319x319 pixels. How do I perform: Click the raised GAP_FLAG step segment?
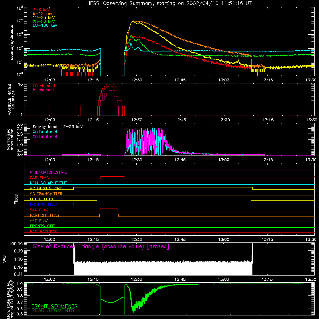pos(112,177)
